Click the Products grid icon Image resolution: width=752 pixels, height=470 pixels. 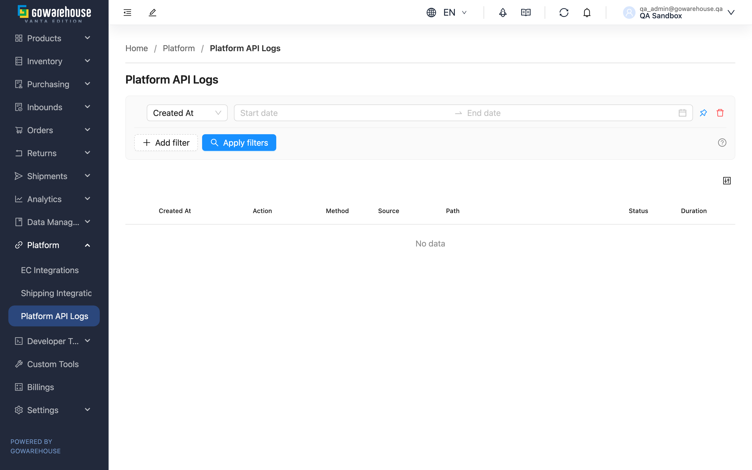point(19,38)
